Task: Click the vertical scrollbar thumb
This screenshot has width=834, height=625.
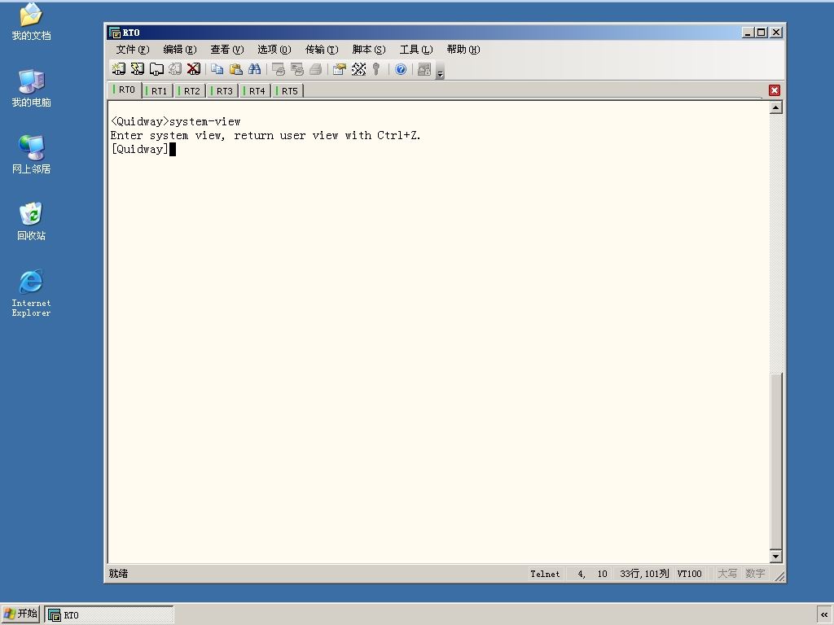Action: pos(776,461)
